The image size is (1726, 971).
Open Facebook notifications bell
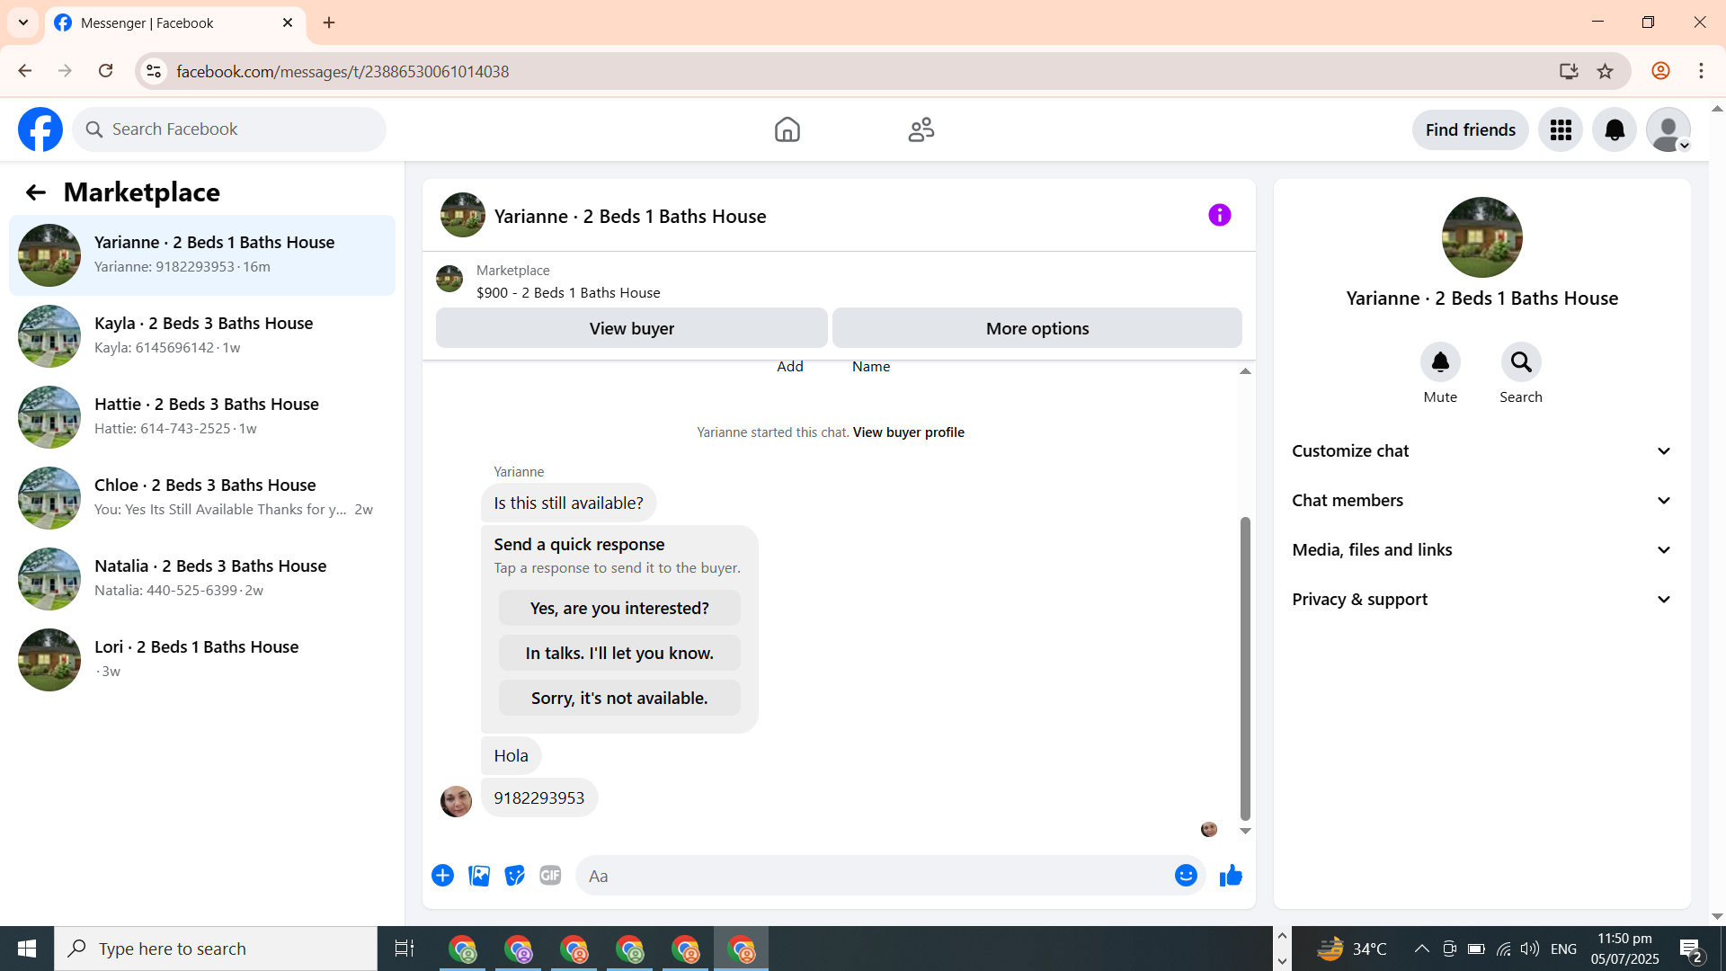(x=1615, y=130)
